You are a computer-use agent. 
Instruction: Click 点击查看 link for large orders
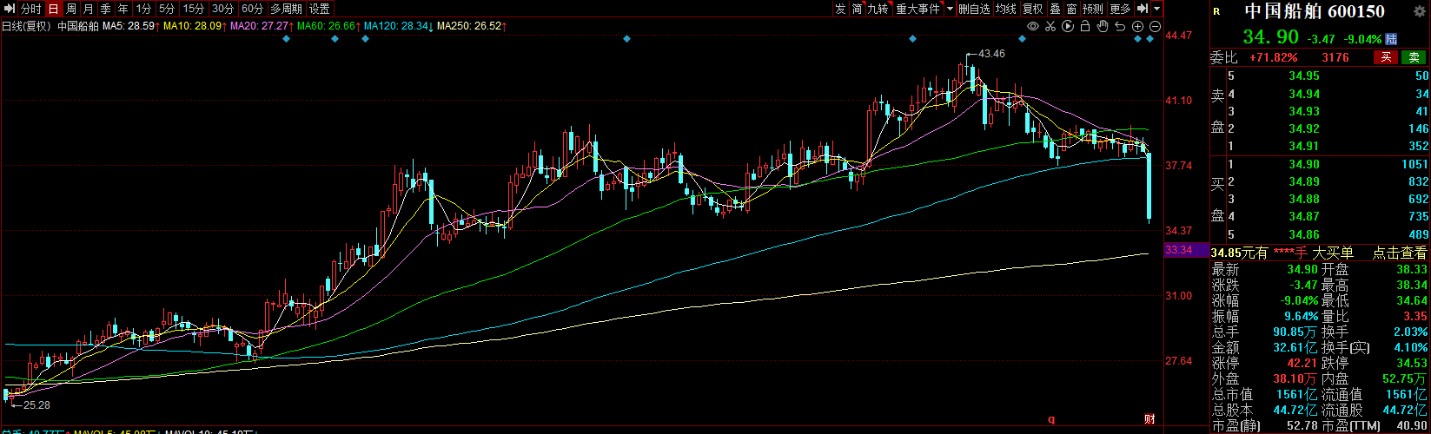(1399, 253)
